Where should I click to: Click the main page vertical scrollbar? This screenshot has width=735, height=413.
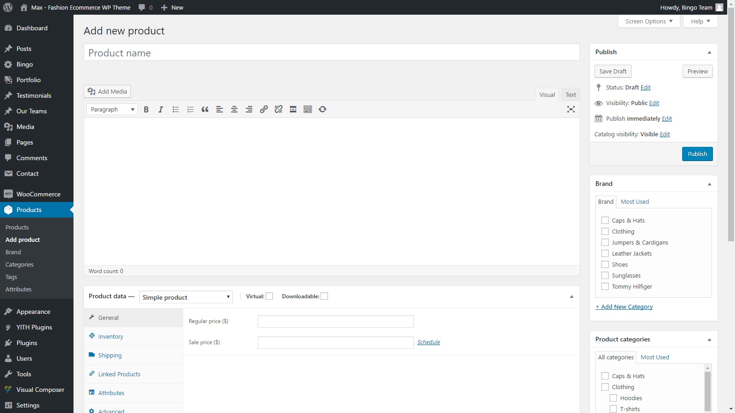[x=731, y=124]
